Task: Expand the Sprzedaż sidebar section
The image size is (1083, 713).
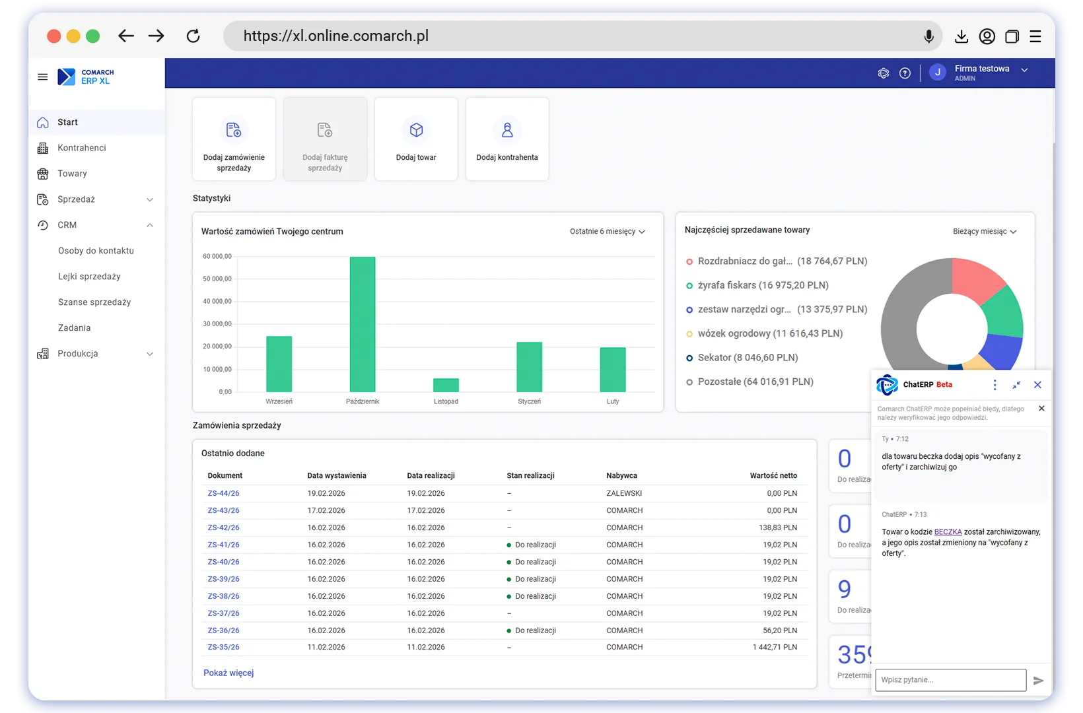Action: click(x=150, y=199)
